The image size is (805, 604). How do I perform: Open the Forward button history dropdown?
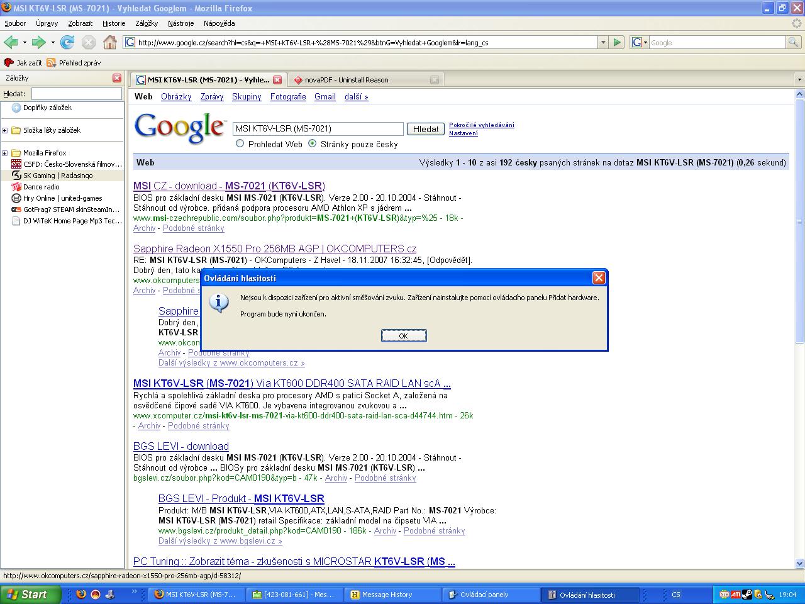[53, 43]
